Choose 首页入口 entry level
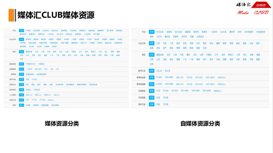This screenshot has width=273, height=153. (x=38, y=95)
